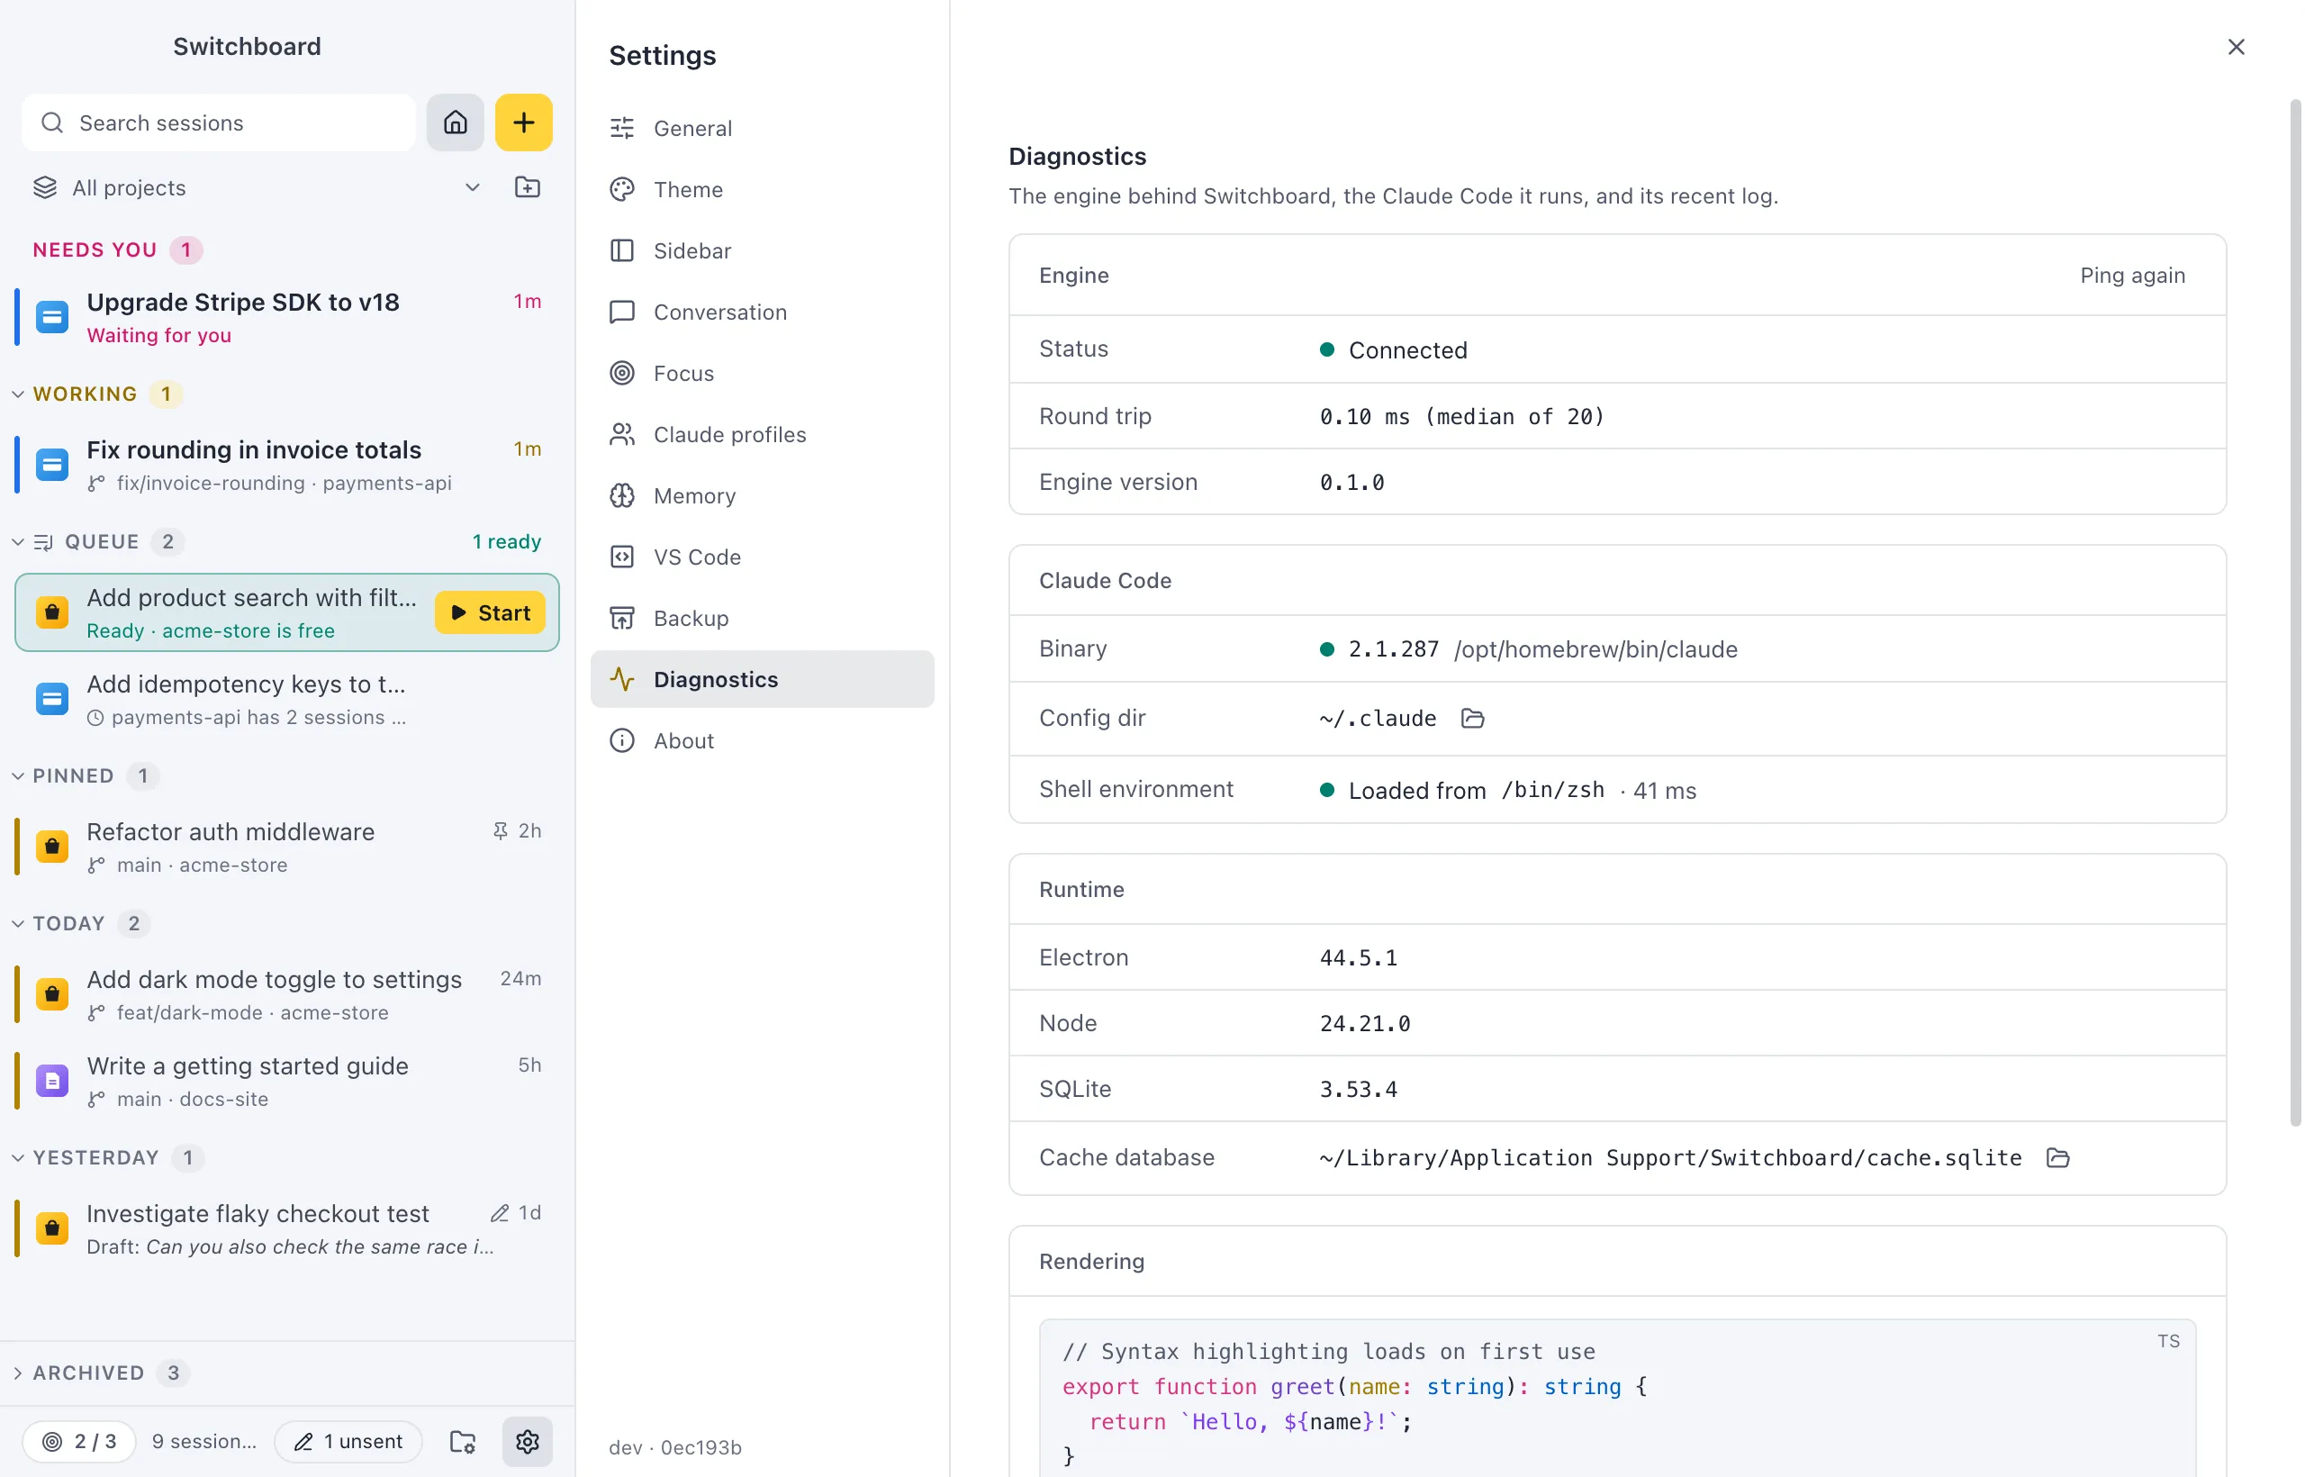The image size is (2305, 1477).
Task: Open Sidebar settings tab
Action: point(763,250)
